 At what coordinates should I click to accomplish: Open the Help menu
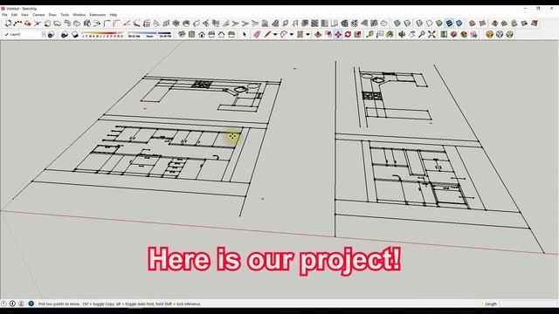pos(114,15)
